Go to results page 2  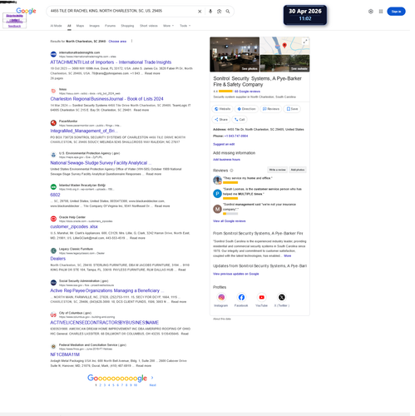point(101,385)
